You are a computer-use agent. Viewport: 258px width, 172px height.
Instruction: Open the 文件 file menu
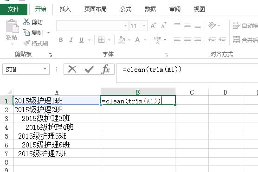tap(13, 9)
